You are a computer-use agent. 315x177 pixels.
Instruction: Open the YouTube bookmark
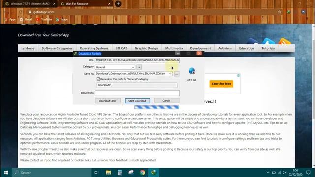(x=44, y=20)
